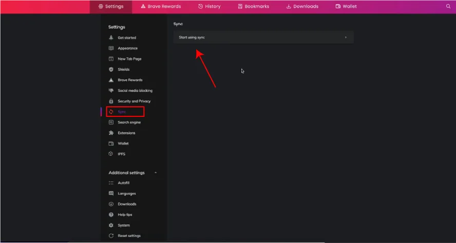This screenshot has height=243, width=456.
Task: Open the Brave Rewards tab
Action: click(161, 6)
